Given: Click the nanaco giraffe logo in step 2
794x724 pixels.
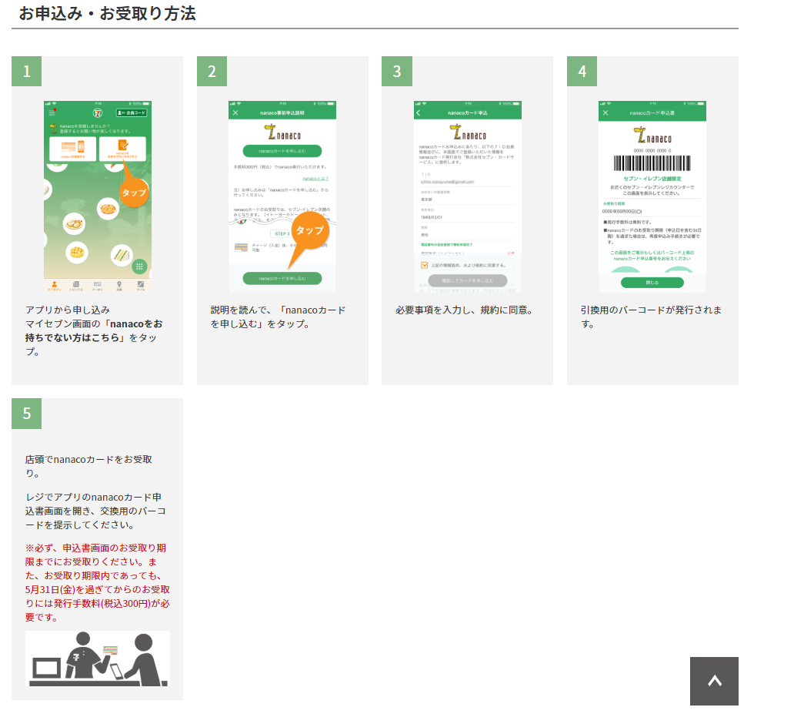Looking at the screenshot, I should click(282, 133).
